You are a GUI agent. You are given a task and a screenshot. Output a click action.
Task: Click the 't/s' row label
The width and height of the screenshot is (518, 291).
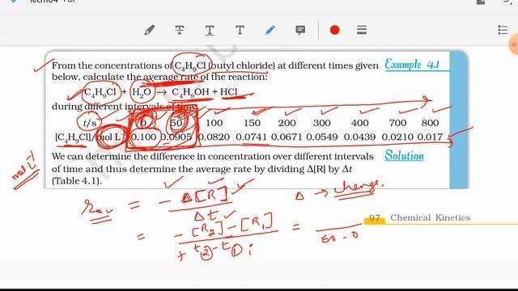[90, 123]
